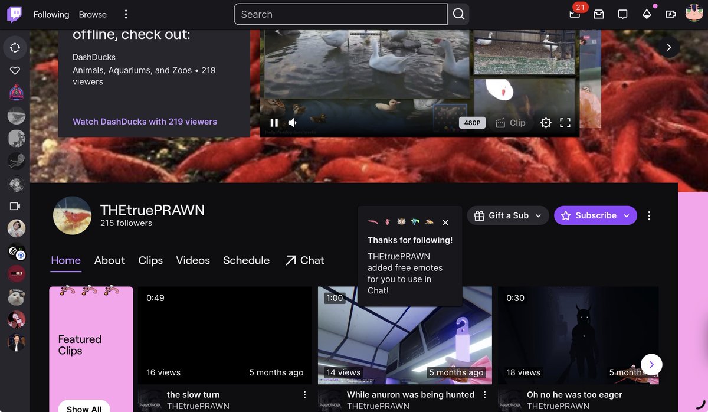
Task: Click the Turbo battery icon
Action: click(671, 14)
